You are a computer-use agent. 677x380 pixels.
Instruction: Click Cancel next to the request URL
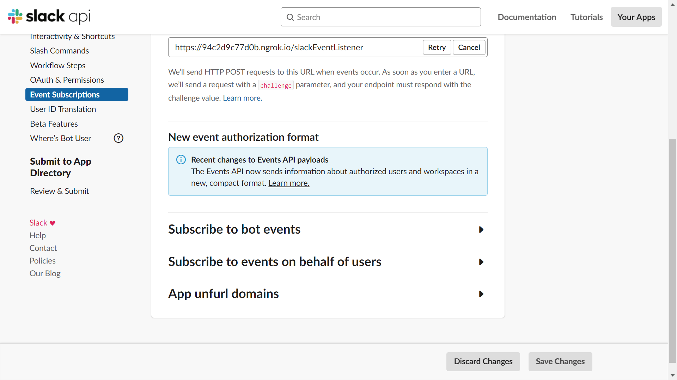469,47
